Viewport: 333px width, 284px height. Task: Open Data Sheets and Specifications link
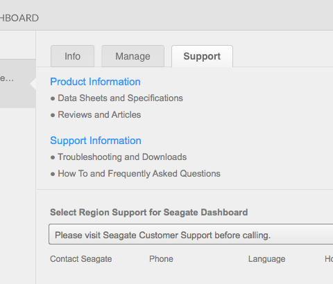pyautogui.click(x=120, y=98)
